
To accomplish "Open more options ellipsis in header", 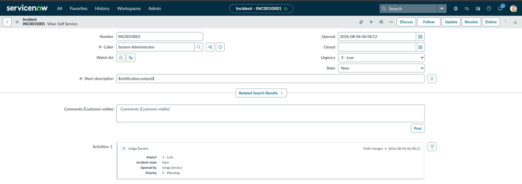I will tap(391, 22).
